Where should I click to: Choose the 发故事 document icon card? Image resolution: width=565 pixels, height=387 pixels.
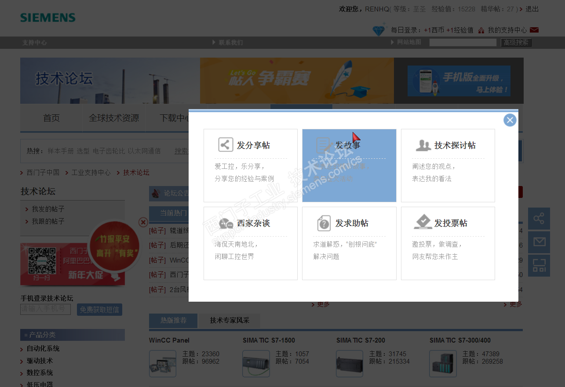349,165
